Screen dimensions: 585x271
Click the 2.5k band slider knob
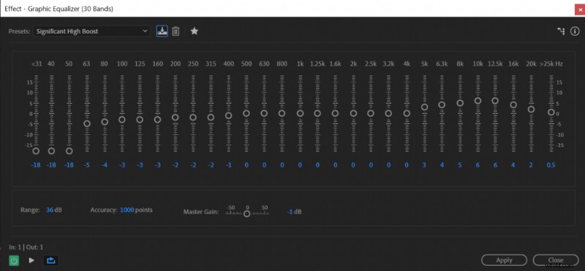(371, 113)
